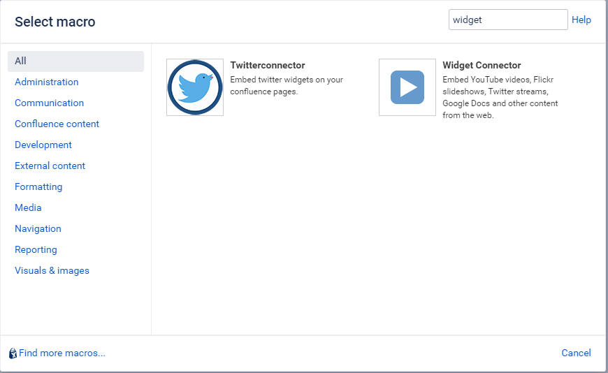
Task: Focus the macro search field containing widget
Action: point(508,20)
